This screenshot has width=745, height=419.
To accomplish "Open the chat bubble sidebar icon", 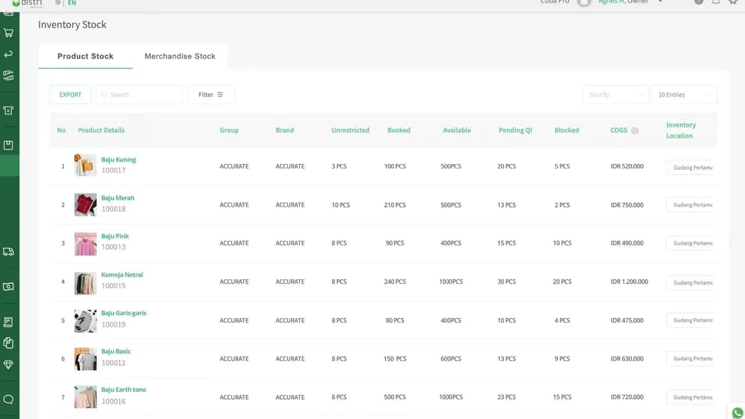I will (x=9, y=399).
